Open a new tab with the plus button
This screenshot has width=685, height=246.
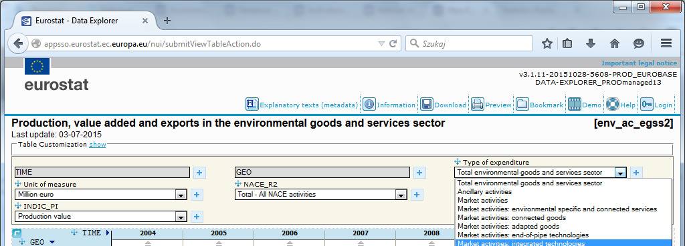click(167, 21)
